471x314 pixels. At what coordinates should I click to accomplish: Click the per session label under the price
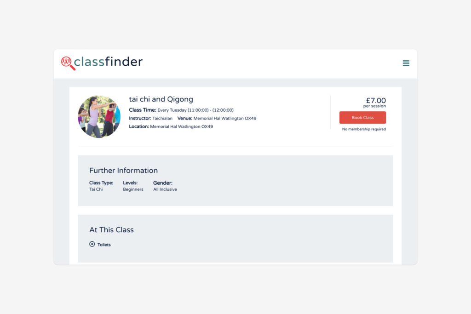click(374, 106)
